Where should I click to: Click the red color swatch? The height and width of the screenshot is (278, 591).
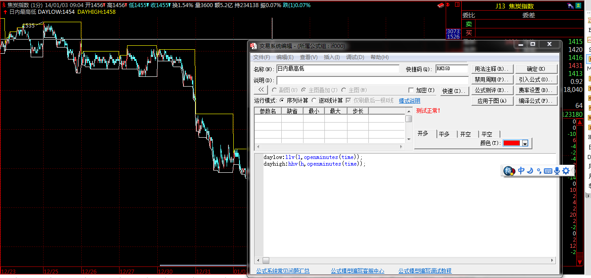click(512, 143)
